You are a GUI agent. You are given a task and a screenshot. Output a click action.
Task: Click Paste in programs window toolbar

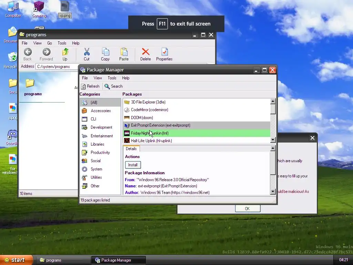pos(124,55)
